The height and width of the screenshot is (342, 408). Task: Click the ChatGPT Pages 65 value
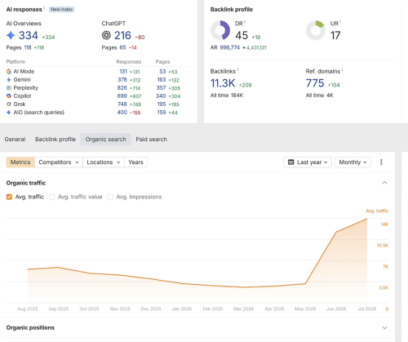pos(122,47)
